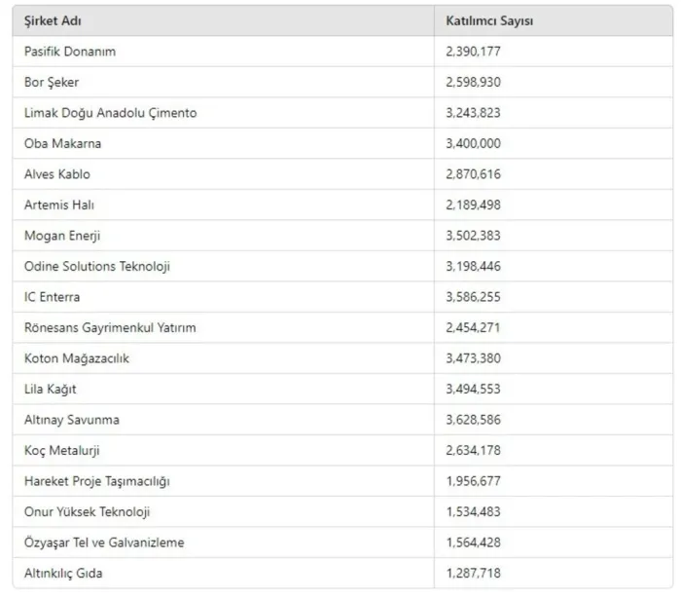Click the value 3,473,380
The image size is (681, 598).
coord(473,358)
